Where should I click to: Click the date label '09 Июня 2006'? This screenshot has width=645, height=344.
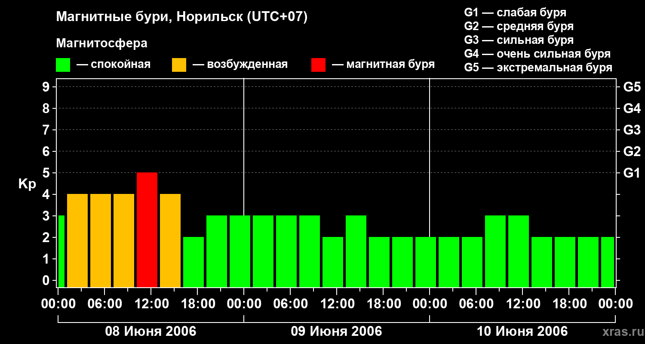pos(337,332)
